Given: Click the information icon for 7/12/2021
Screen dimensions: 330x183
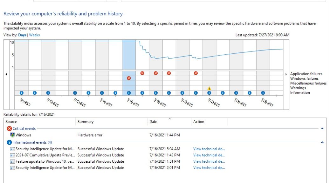Looking at the screenshot, I should 75,93.
